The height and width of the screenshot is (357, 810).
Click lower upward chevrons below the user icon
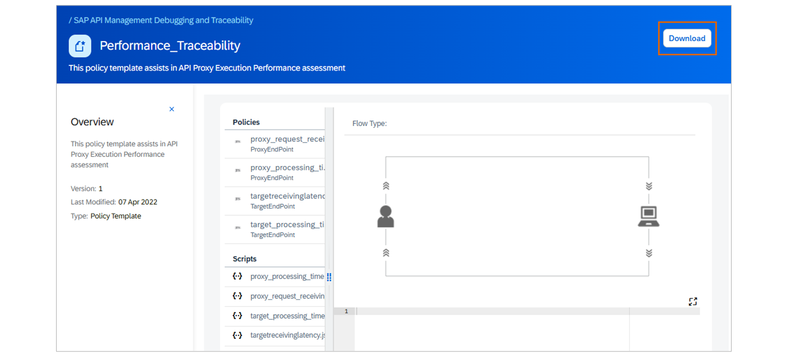click(x=386, y=253)
